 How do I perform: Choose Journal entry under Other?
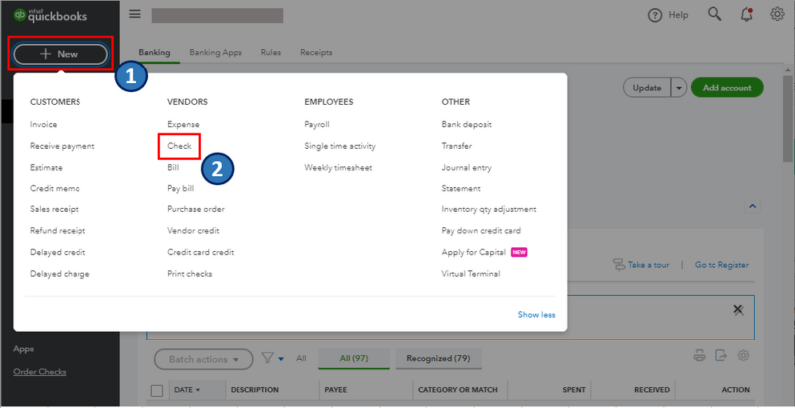click(466, 167)
